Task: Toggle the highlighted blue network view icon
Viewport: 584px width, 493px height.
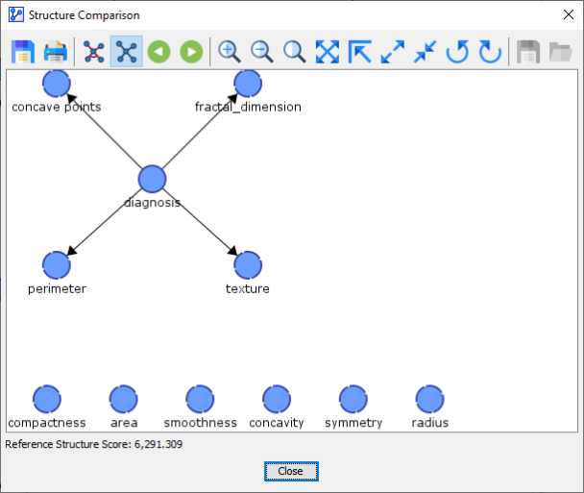Action: [126, 52]
